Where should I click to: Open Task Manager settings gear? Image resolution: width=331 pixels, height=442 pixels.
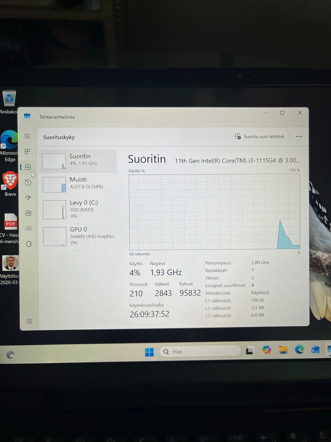(x=29, y=321)
